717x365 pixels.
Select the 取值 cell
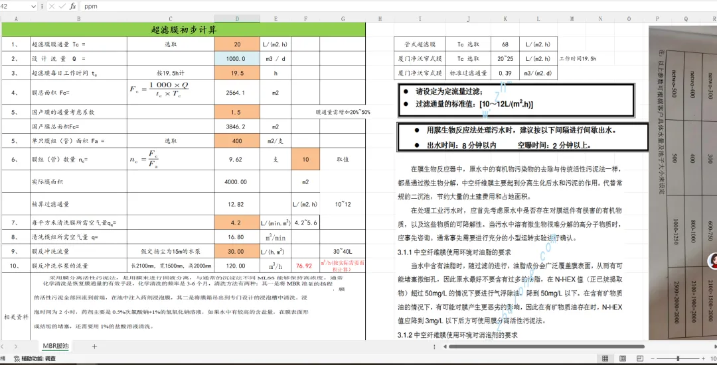coord(343,160)
